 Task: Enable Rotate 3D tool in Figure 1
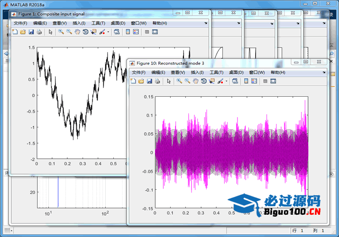click(85, 32)
